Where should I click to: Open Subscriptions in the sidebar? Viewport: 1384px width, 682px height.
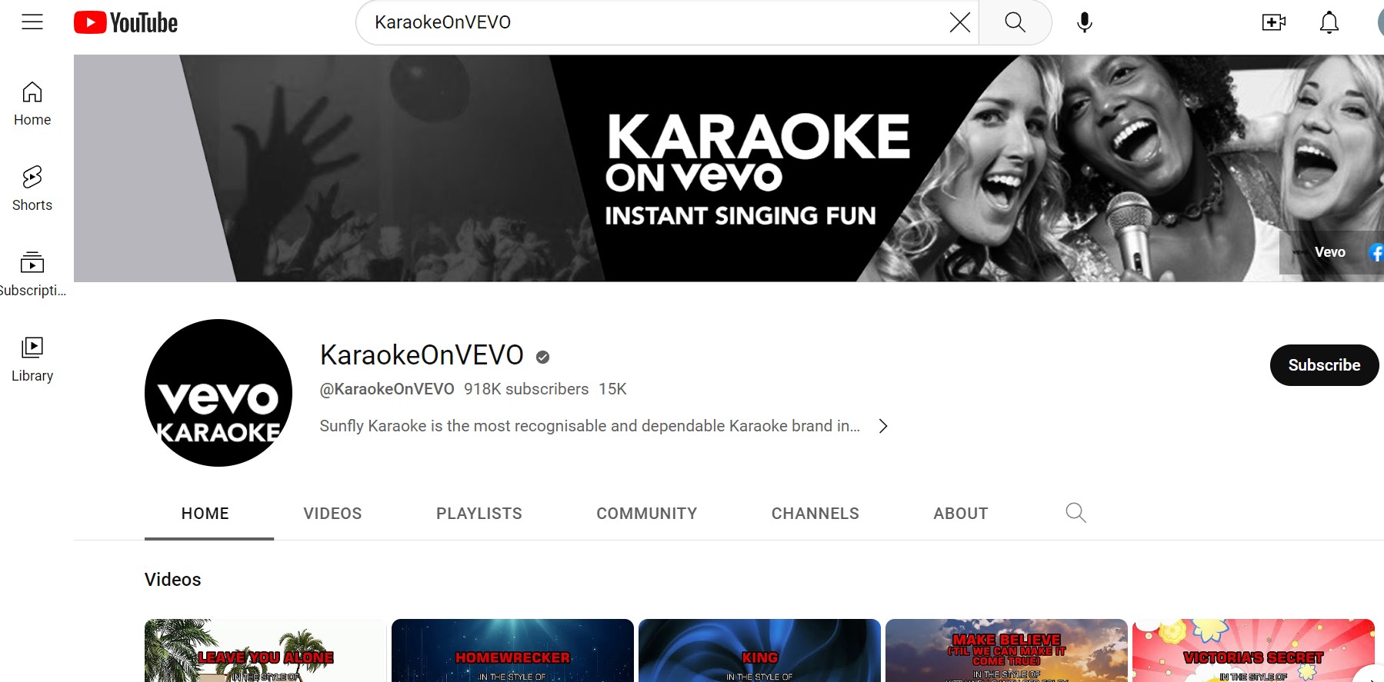coord(32,274)
